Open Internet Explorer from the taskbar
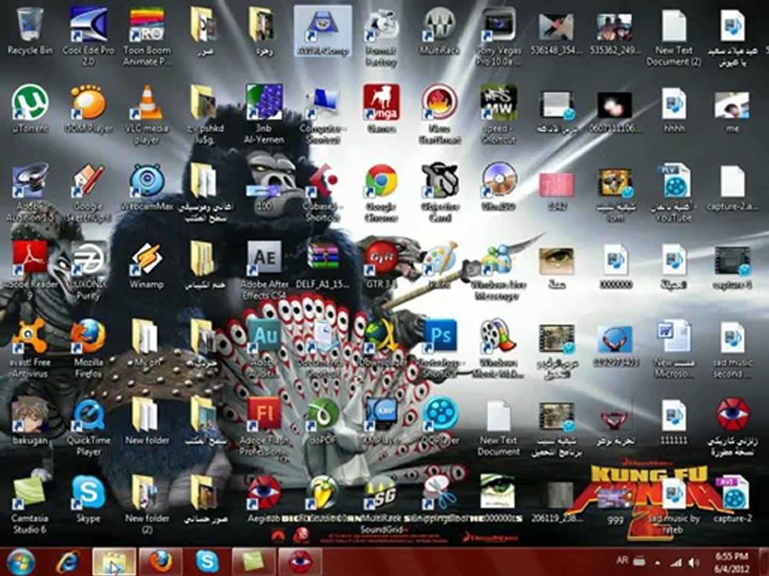This screenshot has height=576, width=769. tap(68, 561)
